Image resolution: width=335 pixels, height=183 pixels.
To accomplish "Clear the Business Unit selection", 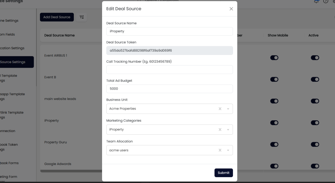I will click(x=220, y=109).
